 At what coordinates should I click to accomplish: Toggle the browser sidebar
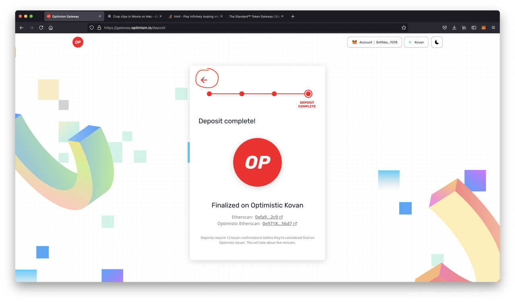[474, 28]
